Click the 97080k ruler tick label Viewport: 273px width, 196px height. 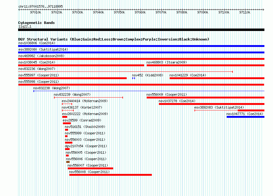click(x=182, y=12)
